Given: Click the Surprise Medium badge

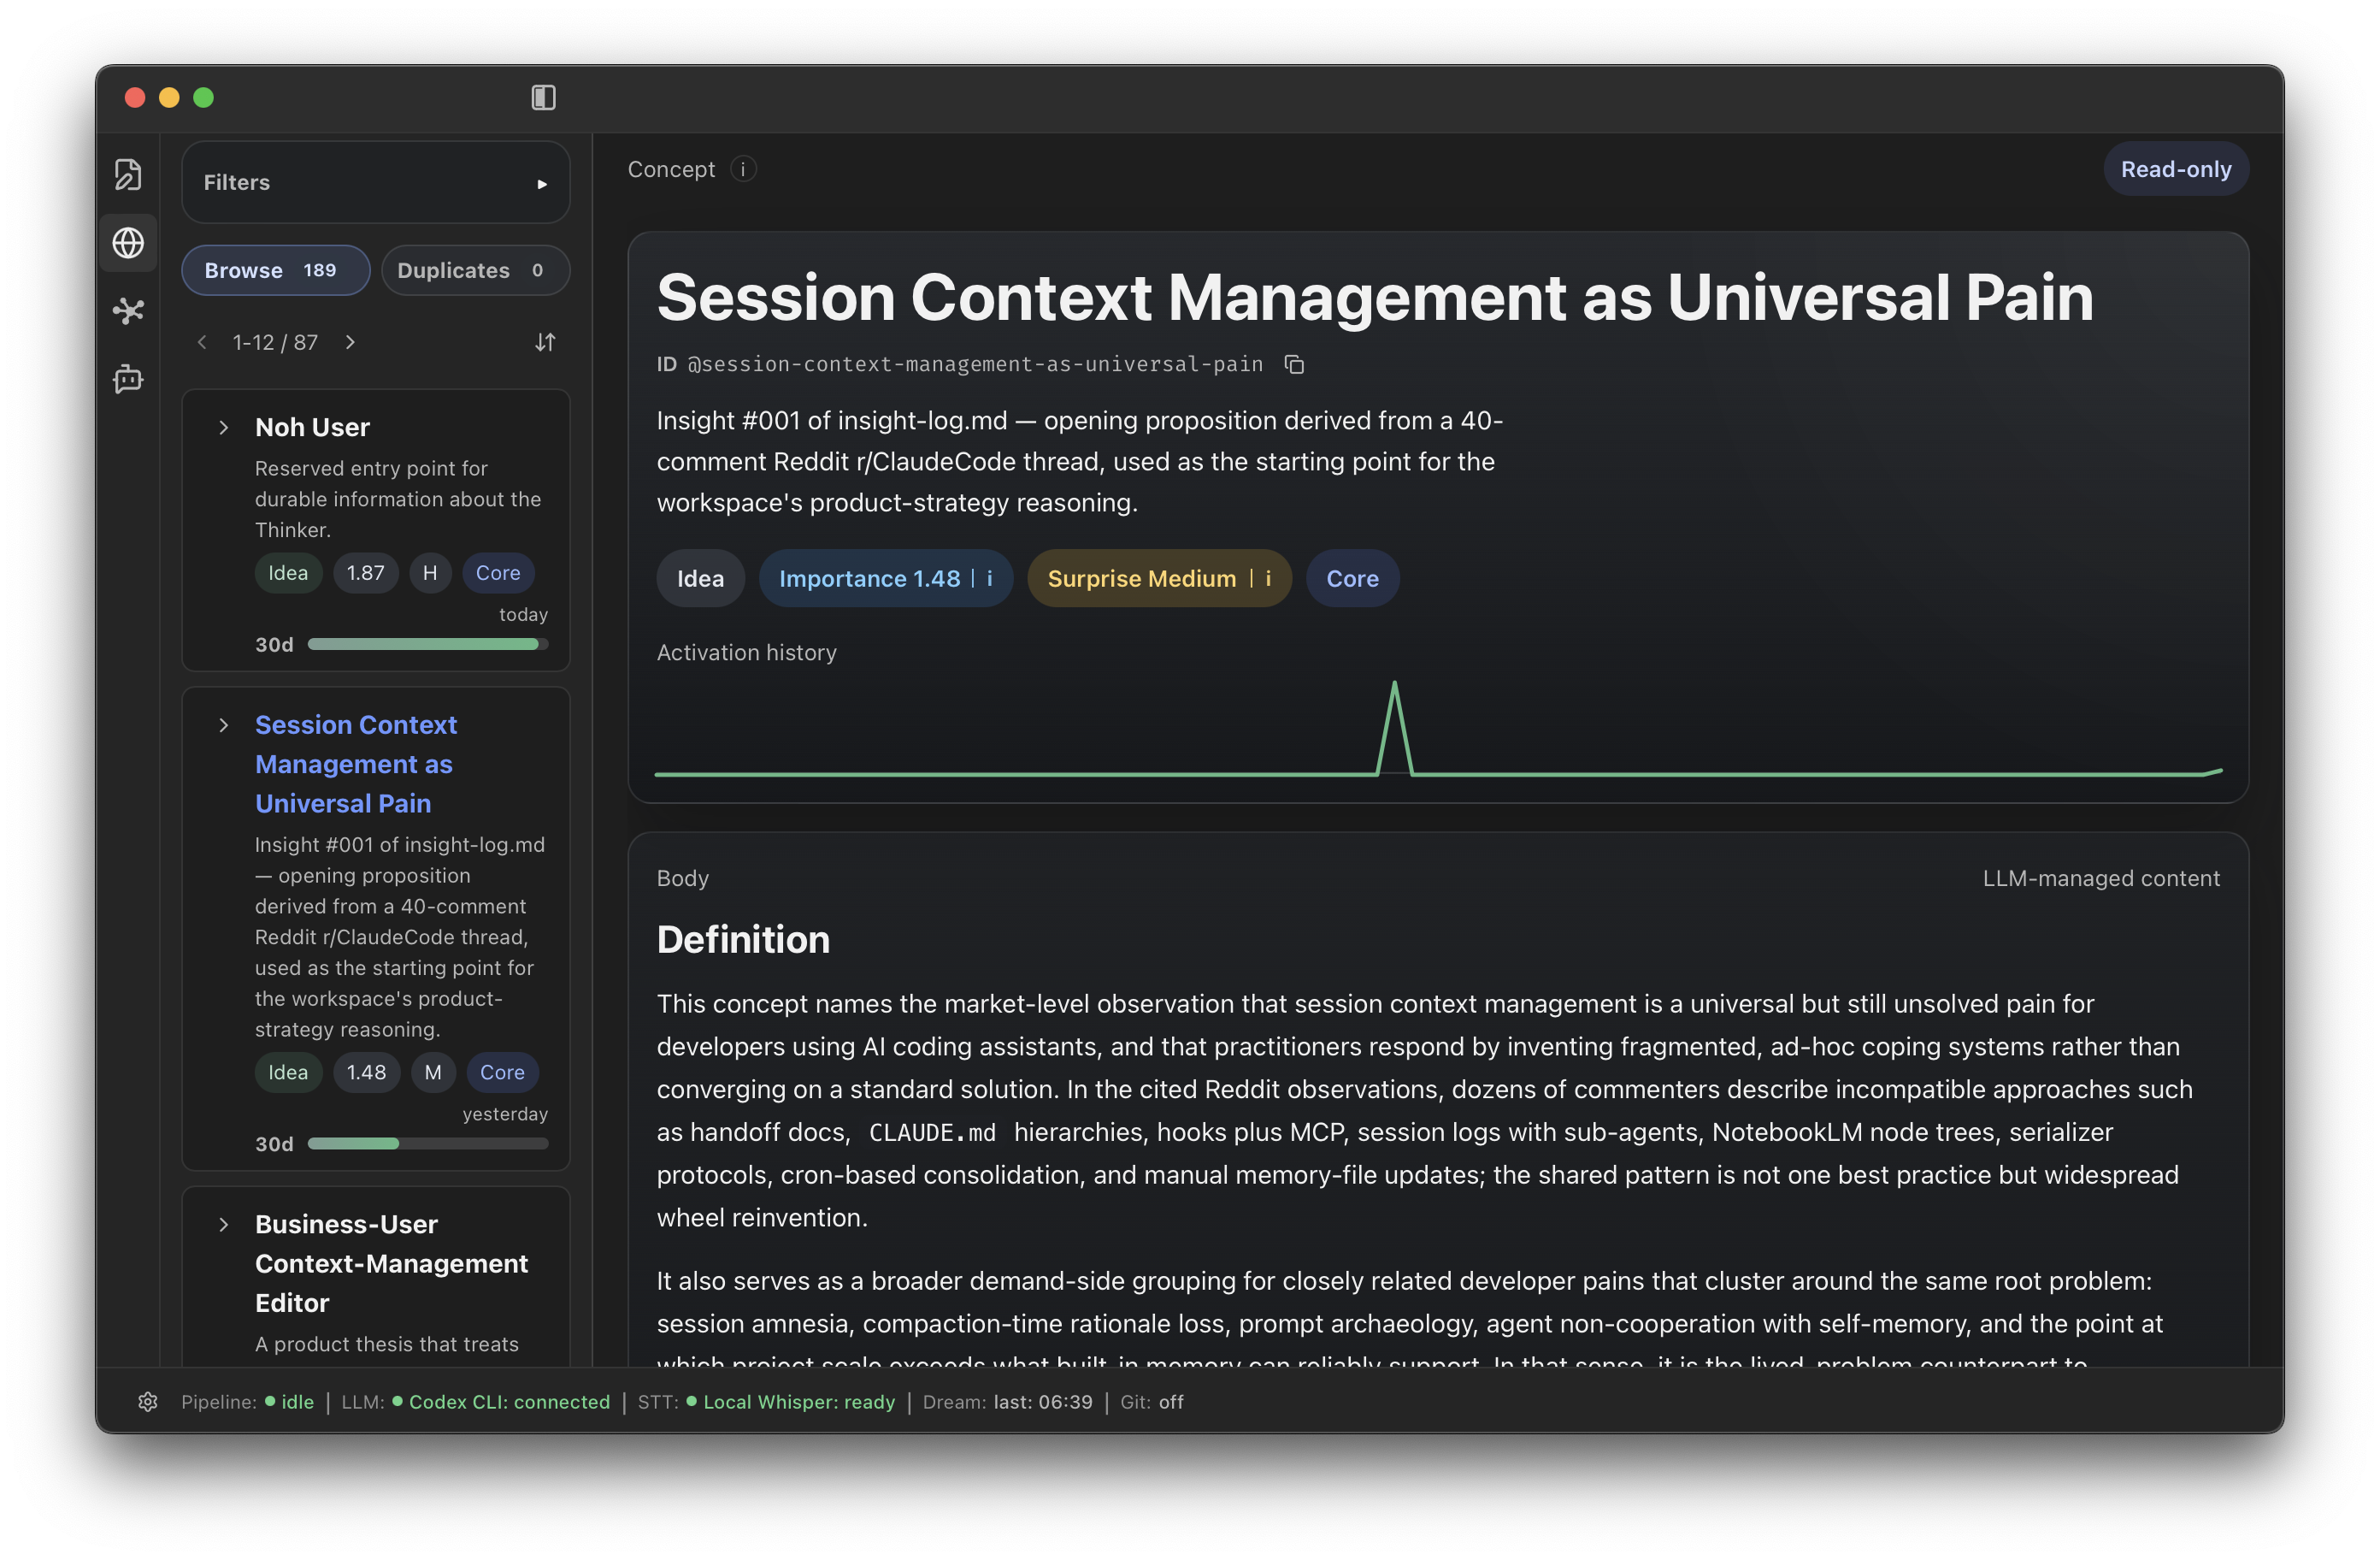Looking at the screenshot, I should [x=1159, y=578].
